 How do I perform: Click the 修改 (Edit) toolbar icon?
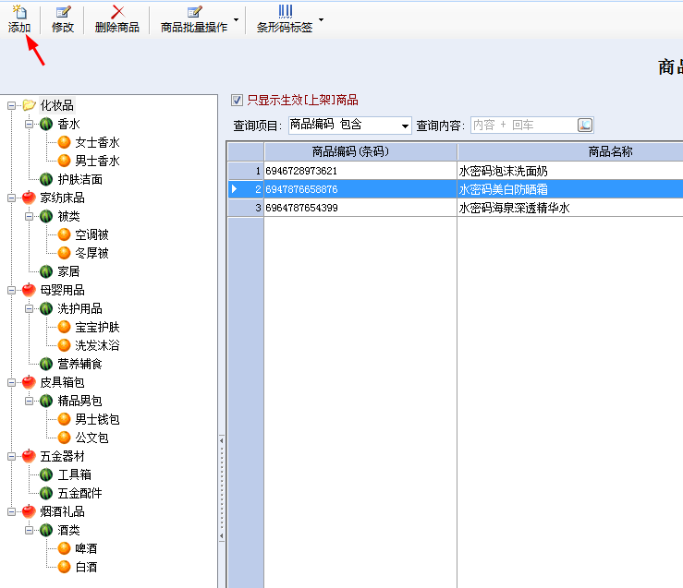click(62, 11)
